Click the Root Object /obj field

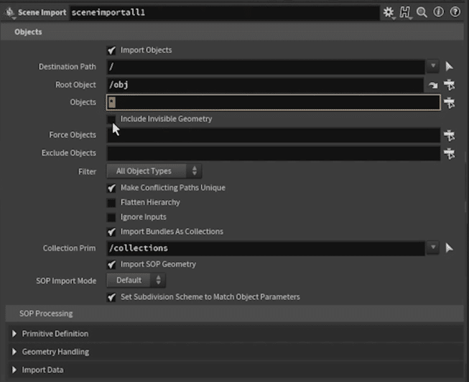(x=265, y=85)
